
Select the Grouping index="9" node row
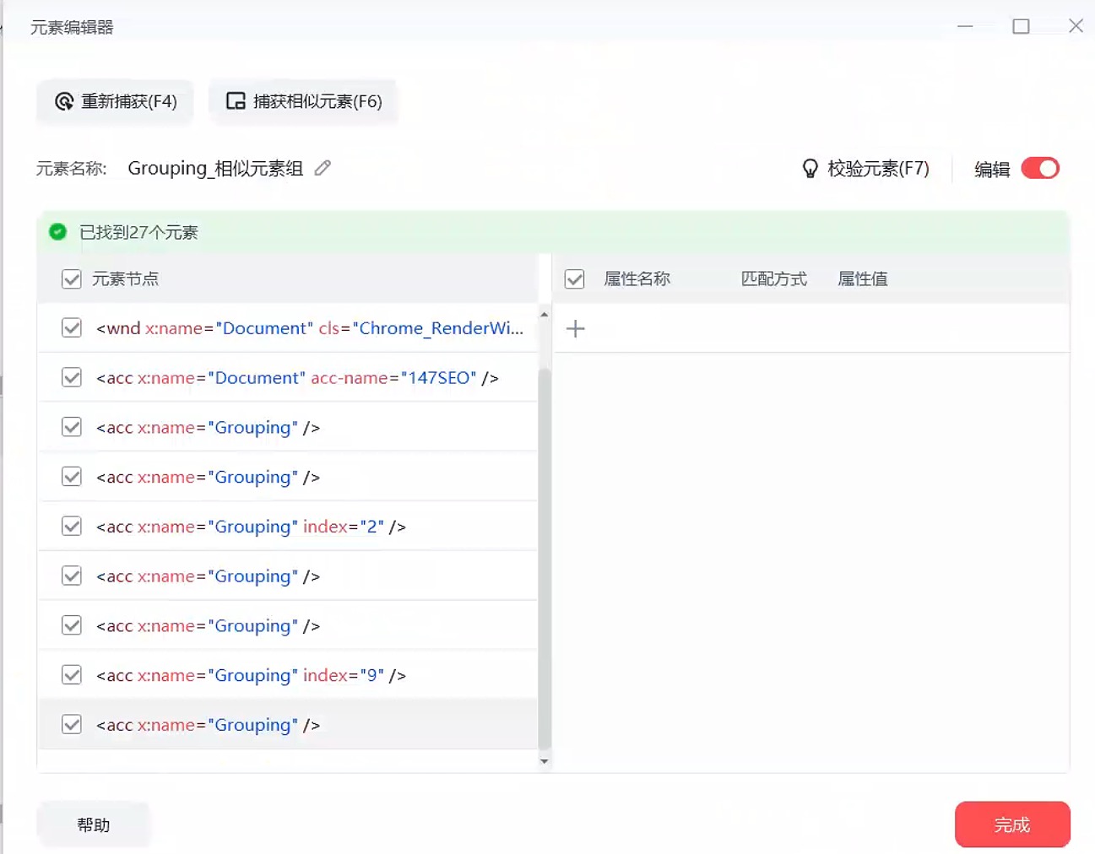click(288, 675)
